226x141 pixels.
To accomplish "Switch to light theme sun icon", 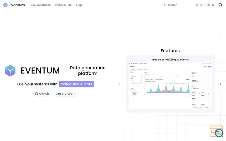I will 208,5.
